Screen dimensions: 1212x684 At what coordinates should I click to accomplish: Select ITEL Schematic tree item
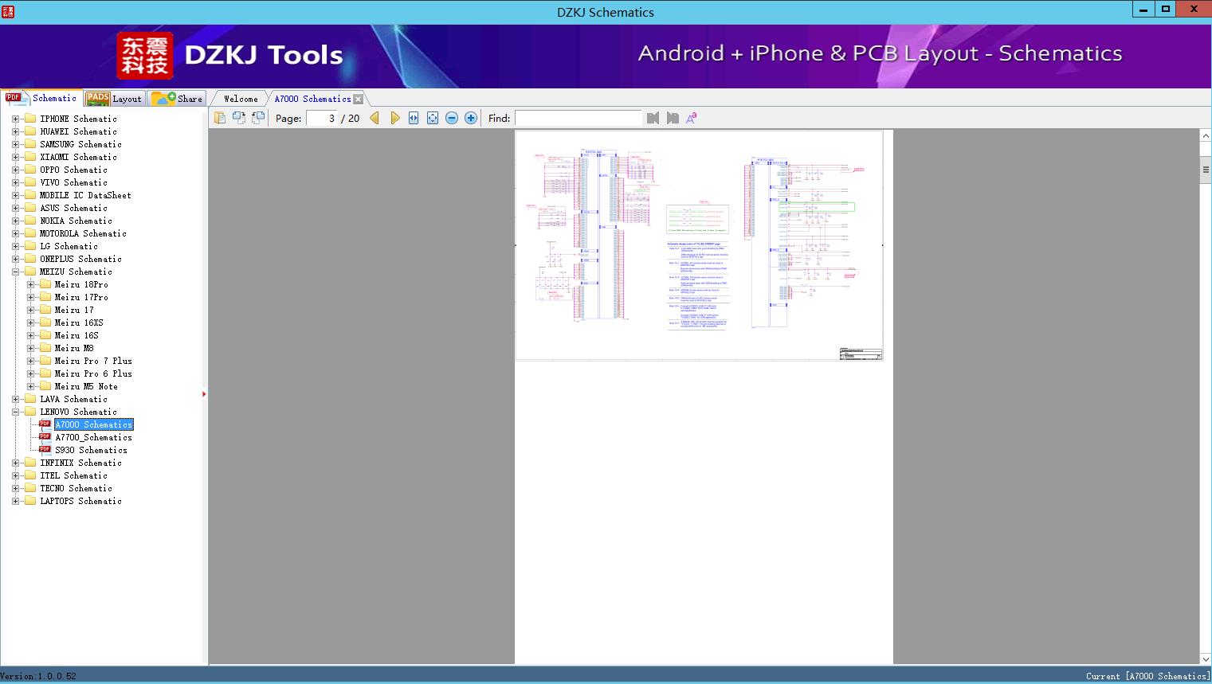pyautogui.click(x=73, y=475)
